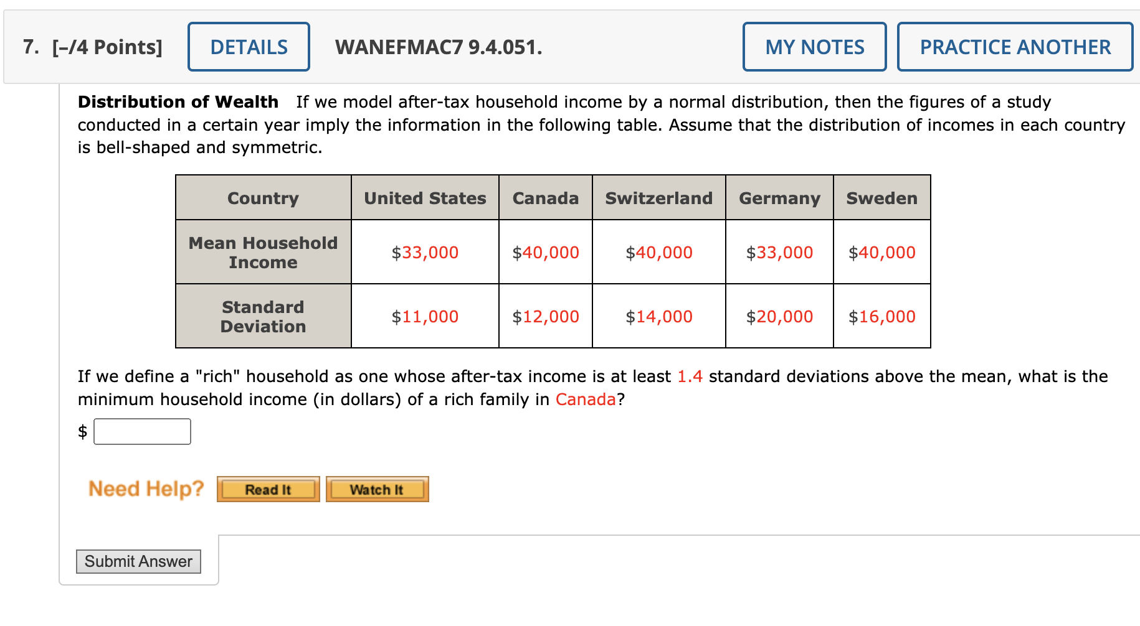Click the Standard Deviation row label
Image resolution: width=1140 pixels, height=626 pixels.
click(x=262, y=316)
